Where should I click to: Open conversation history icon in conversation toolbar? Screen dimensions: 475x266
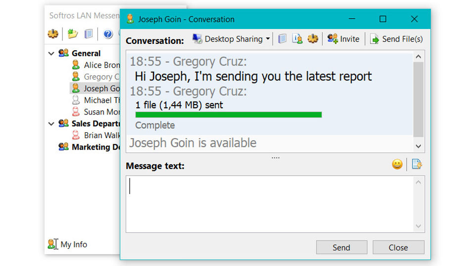pos(282,38)
